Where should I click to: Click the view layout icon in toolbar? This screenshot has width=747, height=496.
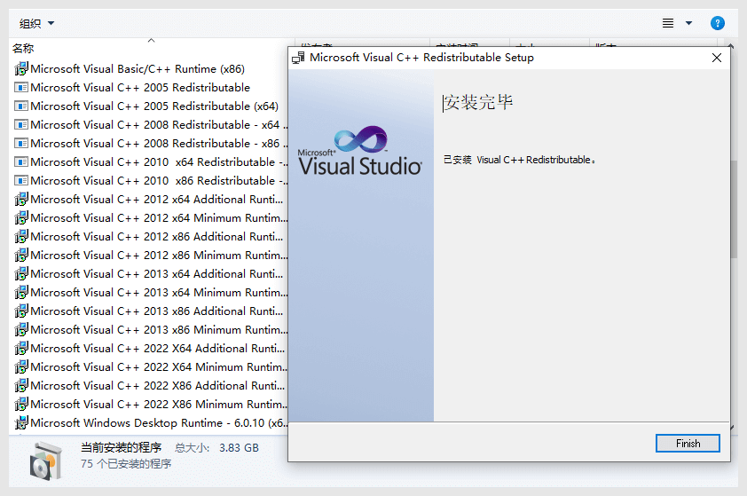pos(668,23)
